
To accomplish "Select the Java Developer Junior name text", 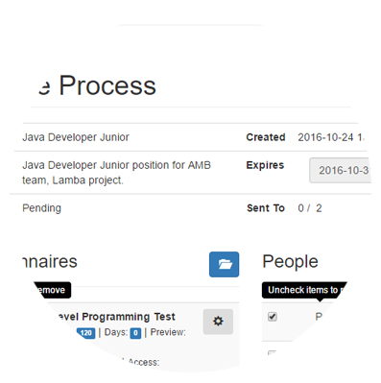I will coord(76,137).
